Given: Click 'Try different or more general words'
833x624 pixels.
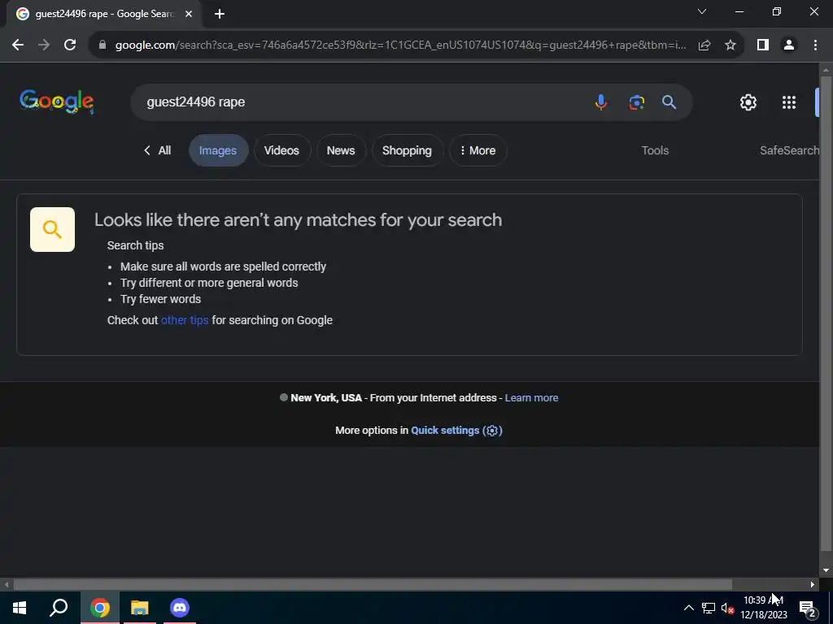Looking at the screenshot, I should pyautogui.click(x=209, y=283).
